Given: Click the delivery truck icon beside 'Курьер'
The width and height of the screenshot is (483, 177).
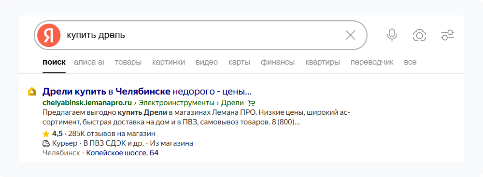Looking at the screenshot, I should point(46,143).
